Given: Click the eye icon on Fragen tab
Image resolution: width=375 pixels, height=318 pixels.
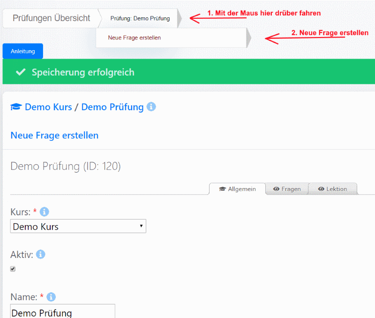Looking at the screenshot, I should [277, 189].
